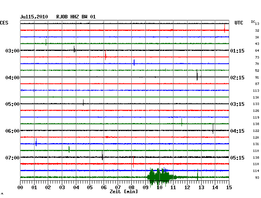Click DC value 114
The height and width of the screenshot is (198, 261).
(256, 171)
